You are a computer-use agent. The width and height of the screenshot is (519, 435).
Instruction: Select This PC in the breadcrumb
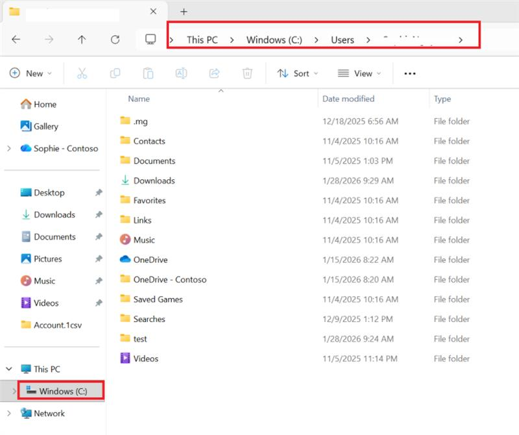202,40
